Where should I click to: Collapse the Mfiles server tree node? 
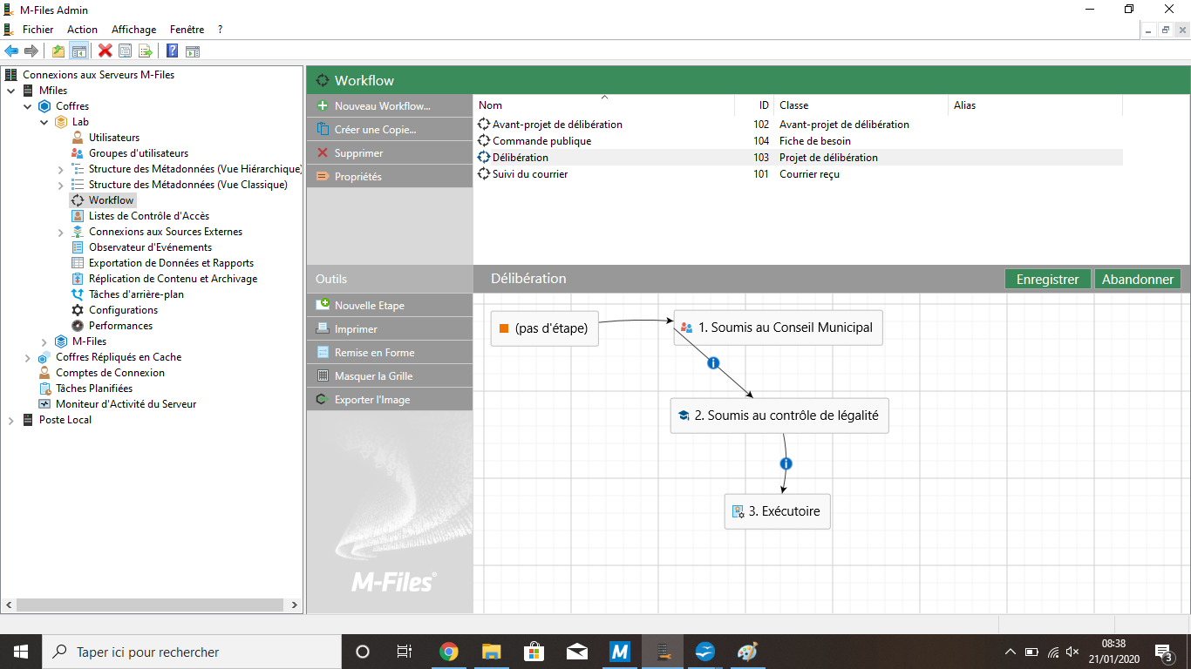(11, 91)
